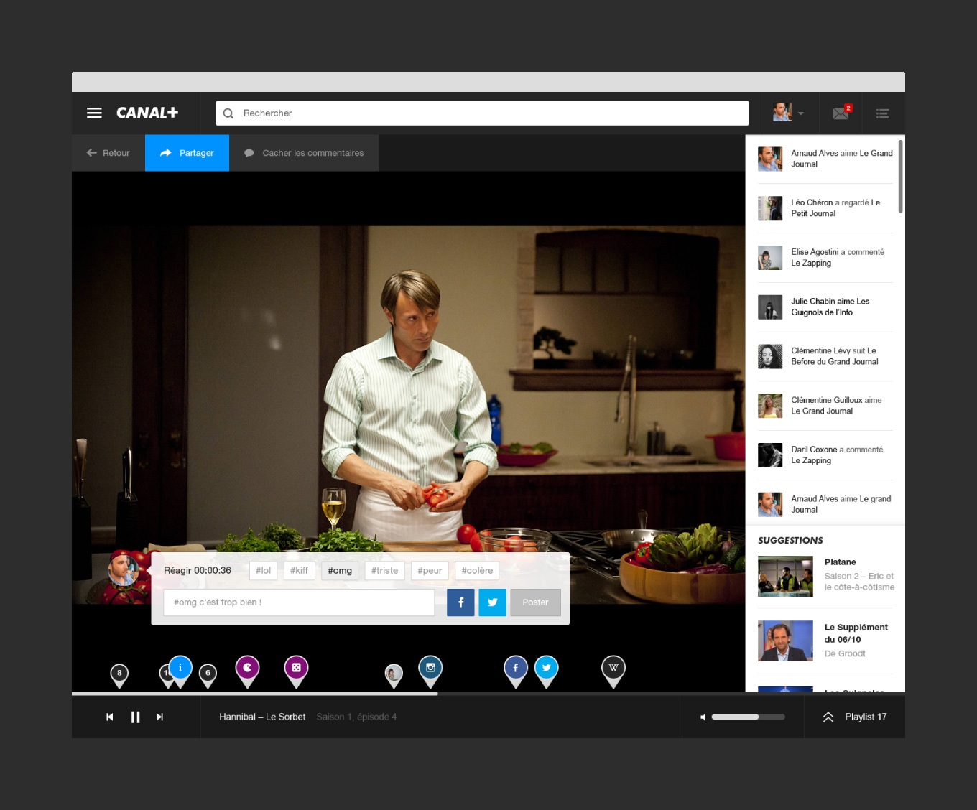The image size is (977, 810).
Task: Go back using Retour
Action: (108, 153)
